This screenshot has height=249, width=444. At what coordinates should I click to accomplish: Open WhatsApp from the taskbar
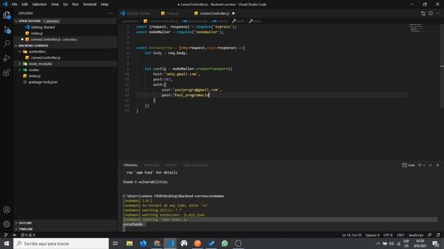point(225,243)
